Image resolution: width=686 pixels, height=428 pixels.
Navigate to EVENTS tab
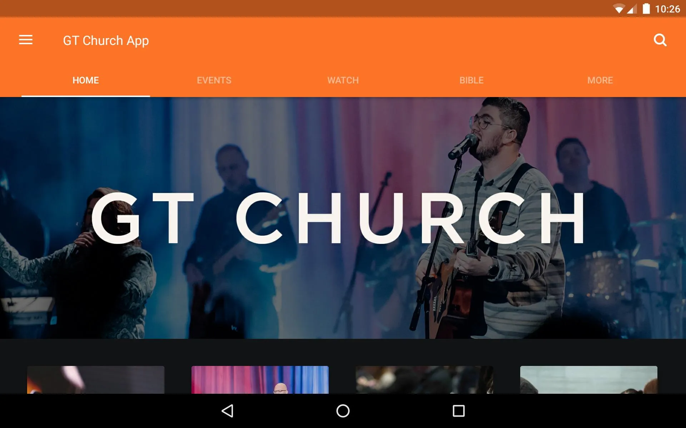[x=214, y=80]
